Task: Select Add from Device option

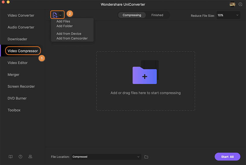Action: tap(69, 34)
